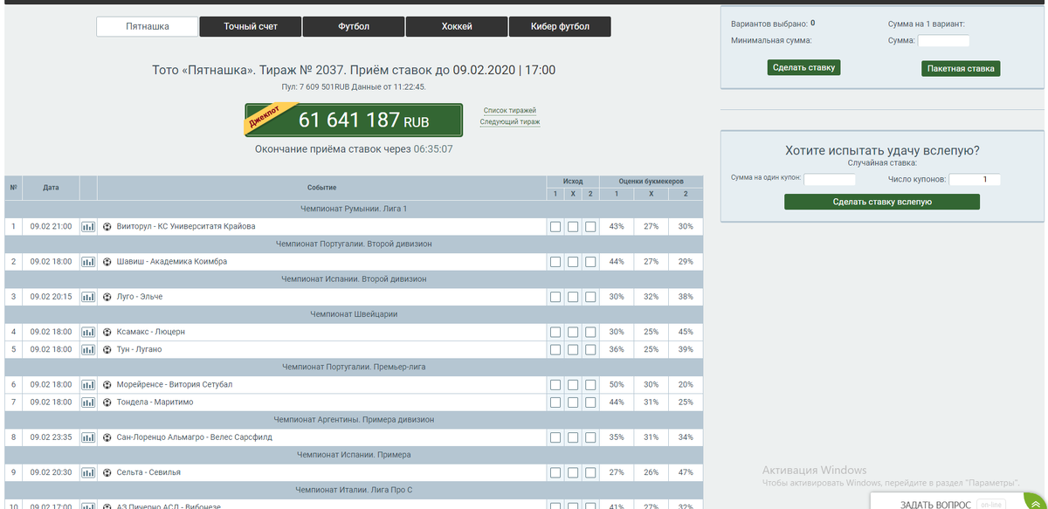This screenshot has width=1048, height=509.
Task: Open statistics chart icon for Сан-Лоренцо match
Action: point(88,437)
